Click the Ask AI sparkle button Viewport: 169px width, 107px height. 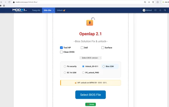pos(165,2)
